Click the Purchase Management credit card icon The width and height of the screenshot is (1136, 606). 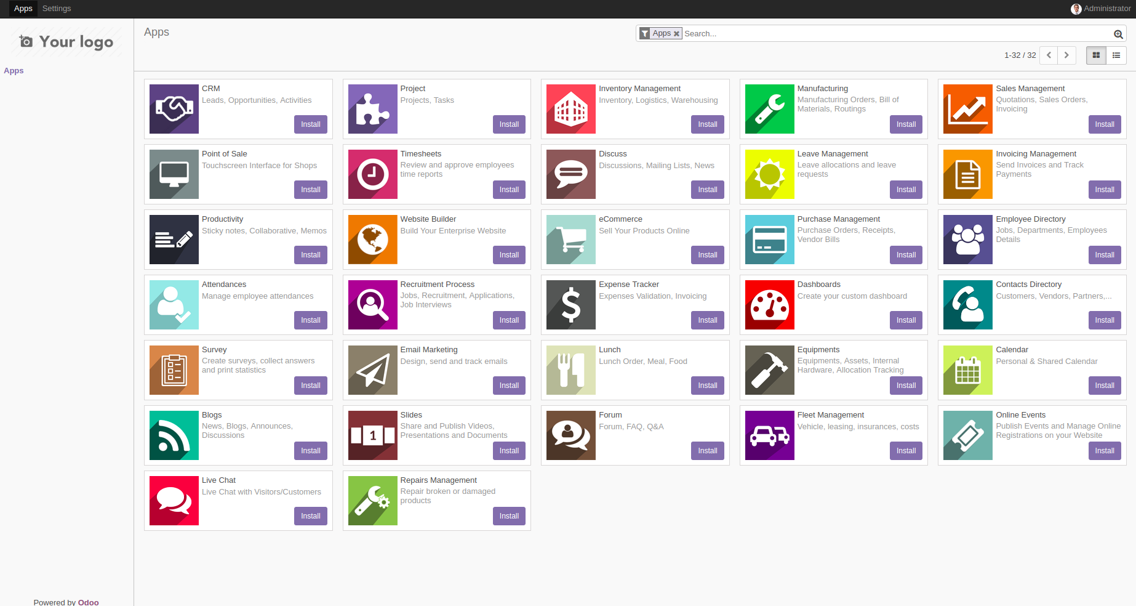point(770,240)
